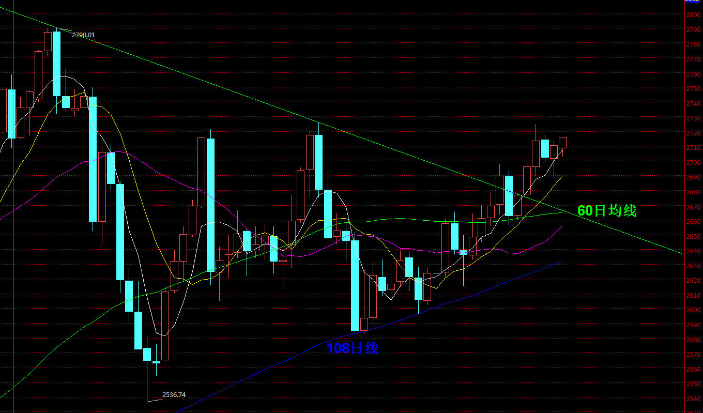Image resolution: width=703 pixels, height=413 pixels.
Task: Select the 2610 price axis value
Action: (x=693, y=295)
